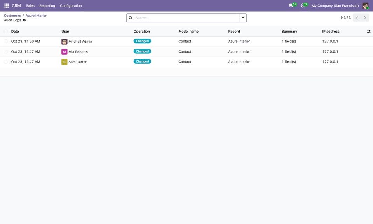This screenshot has width=373, height=224.
Task: Open the apps grid menu icon
Action: [x=7, y=5]
